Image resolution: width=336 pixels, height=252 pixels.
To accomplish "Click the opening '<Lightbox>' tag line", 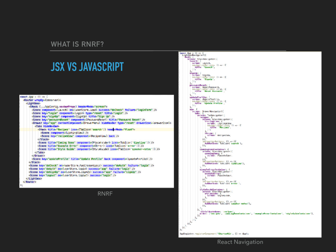I will [33, 103].
